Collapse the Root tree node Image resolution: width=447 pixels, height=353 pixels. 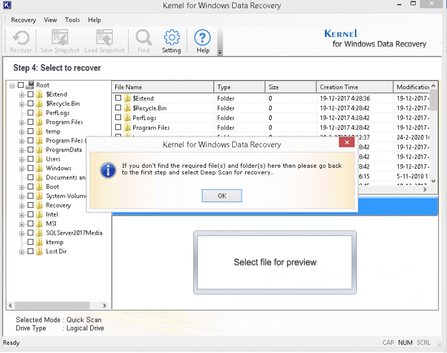click(x=12, y=86)
